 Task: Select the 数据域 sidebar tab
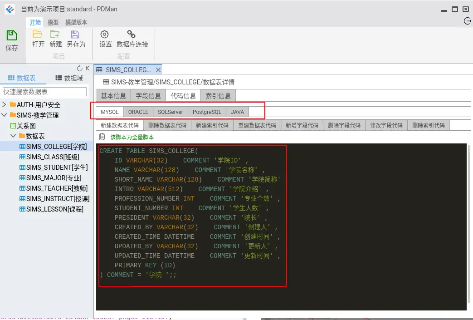pos(69,78)
